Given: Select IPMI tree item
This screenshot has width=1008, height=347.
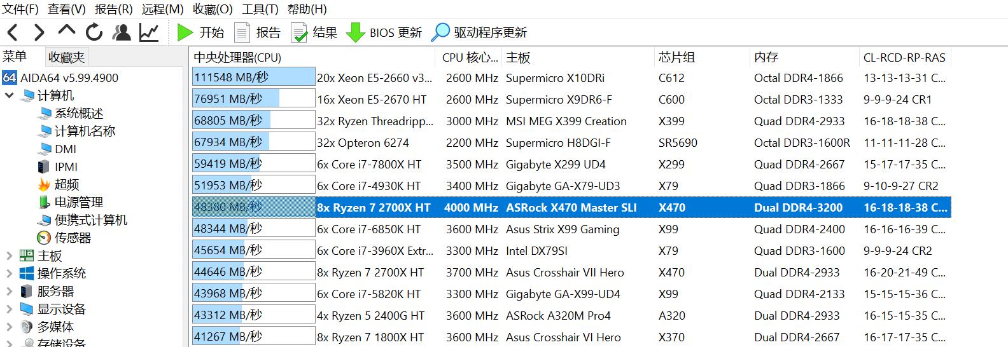Looking at the screenshot, I should [66, 167].
